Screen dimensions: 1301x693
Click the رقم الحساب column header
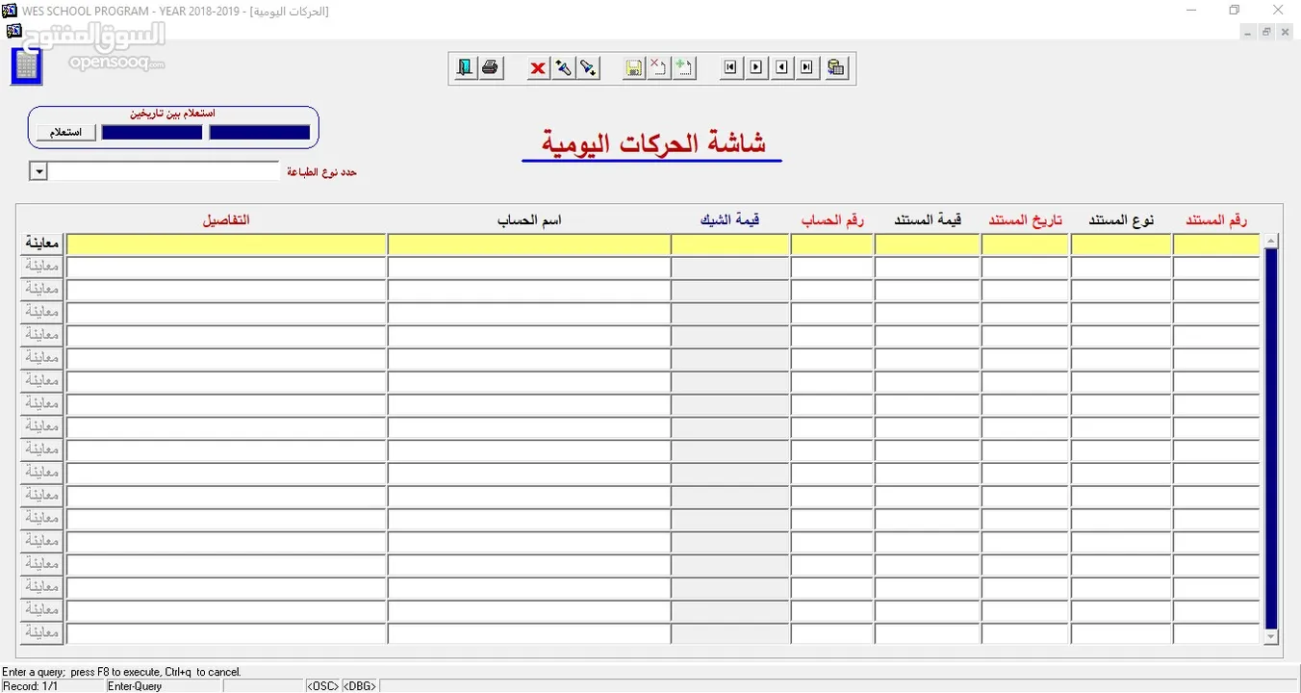click(x=832, y=220)
